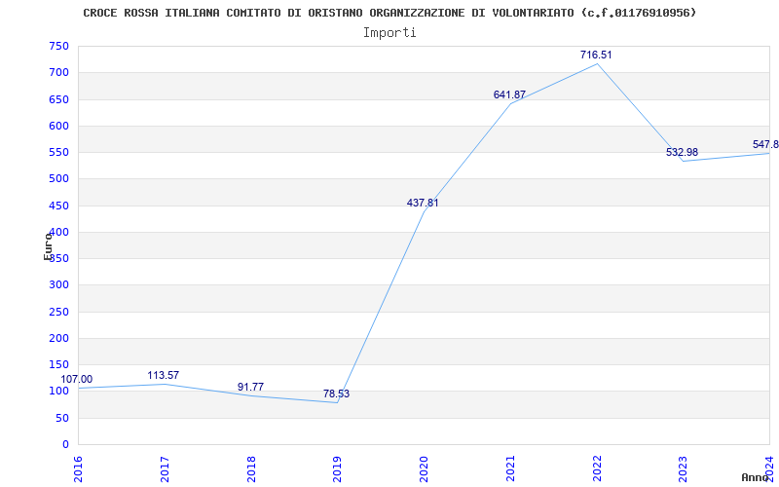Click the 2016 x-axis year label
This screenshot has width=779, height=487.
(x=78, y=468)
